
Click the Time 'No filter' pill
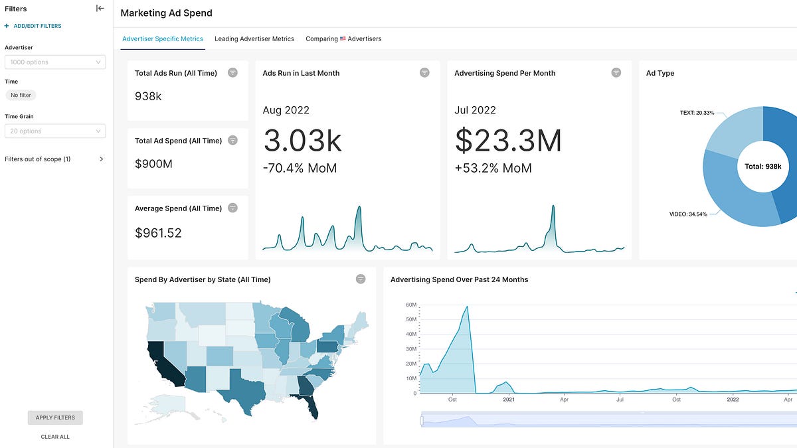coord(21,95)
